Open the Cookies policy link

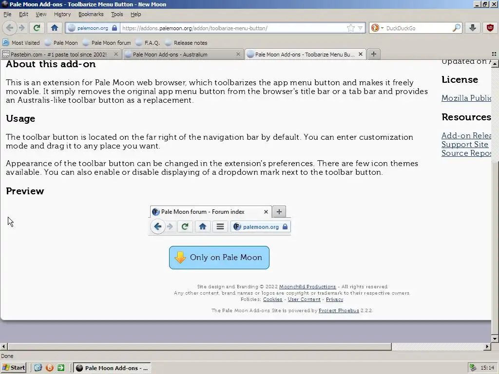click(272, 299)
